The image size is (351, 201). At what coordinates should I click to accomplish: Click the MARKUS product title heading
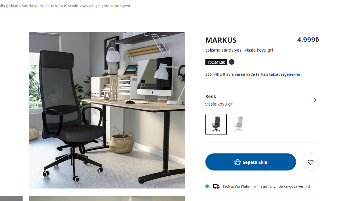click(221, 40)
